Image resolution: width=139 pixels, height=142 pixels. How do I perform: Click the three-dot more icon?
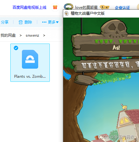(44, 22)
